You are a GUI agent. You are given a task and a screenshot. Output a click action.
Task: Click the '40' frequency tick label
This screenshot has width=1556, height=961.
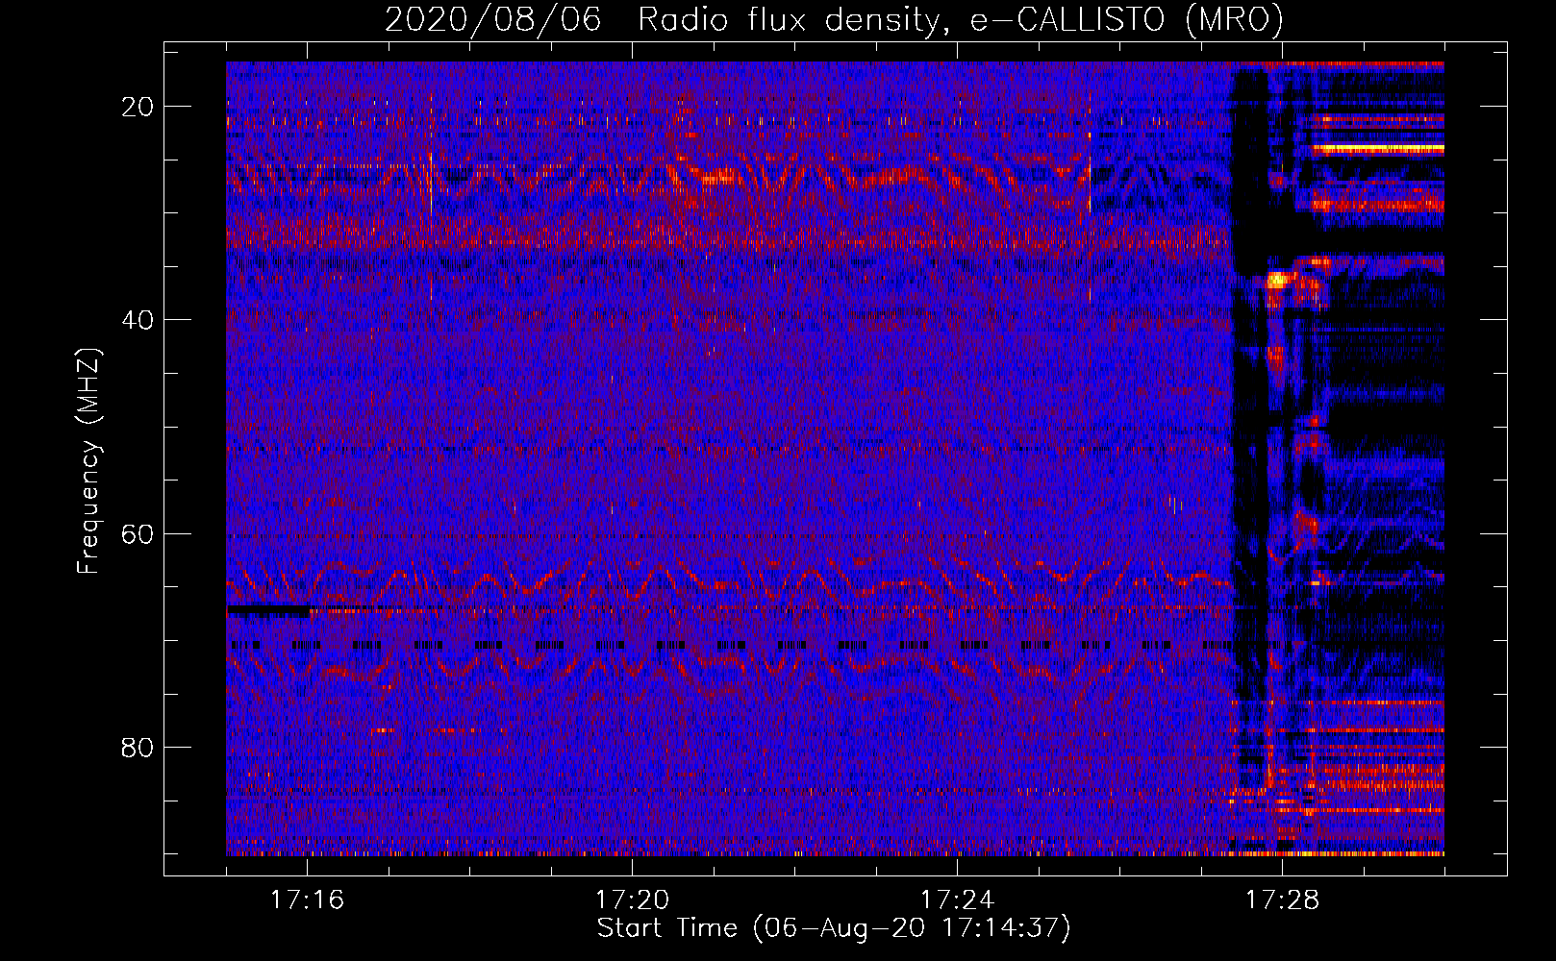138,319
